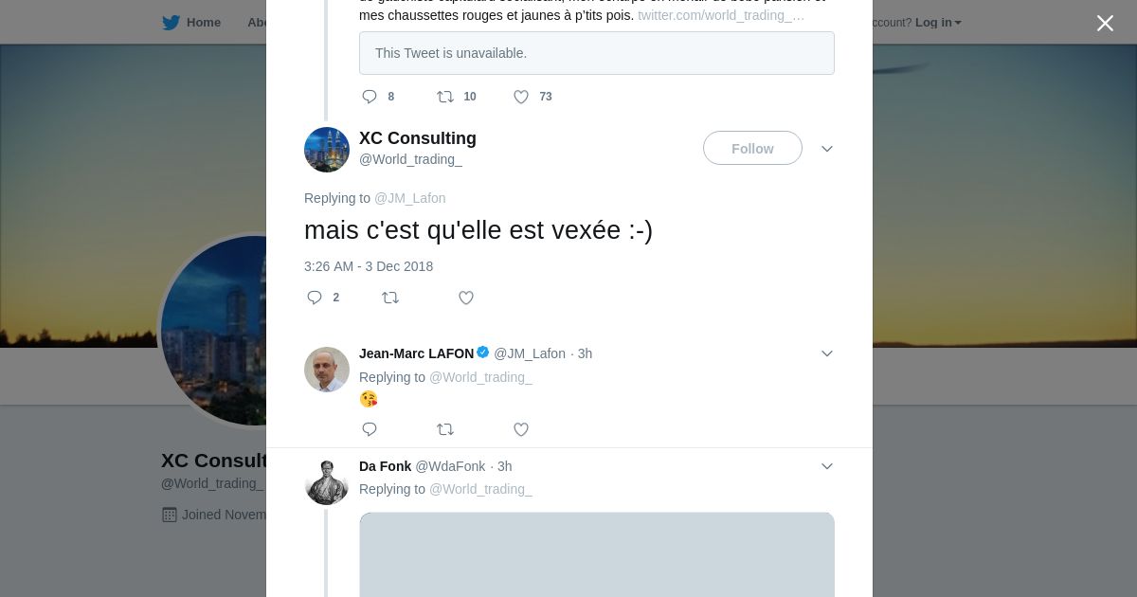
Task: Open the @JM_Lafon mention link
Action: 409,198
